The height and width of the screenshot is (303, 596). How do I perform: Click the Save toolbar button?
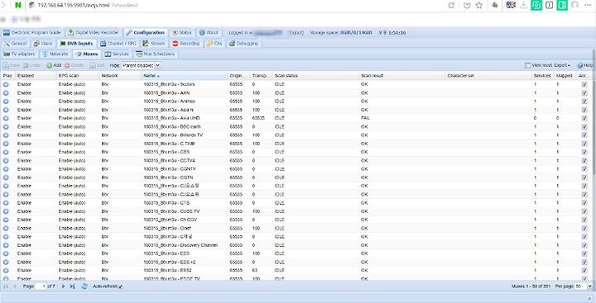click(x=11, y=65)
